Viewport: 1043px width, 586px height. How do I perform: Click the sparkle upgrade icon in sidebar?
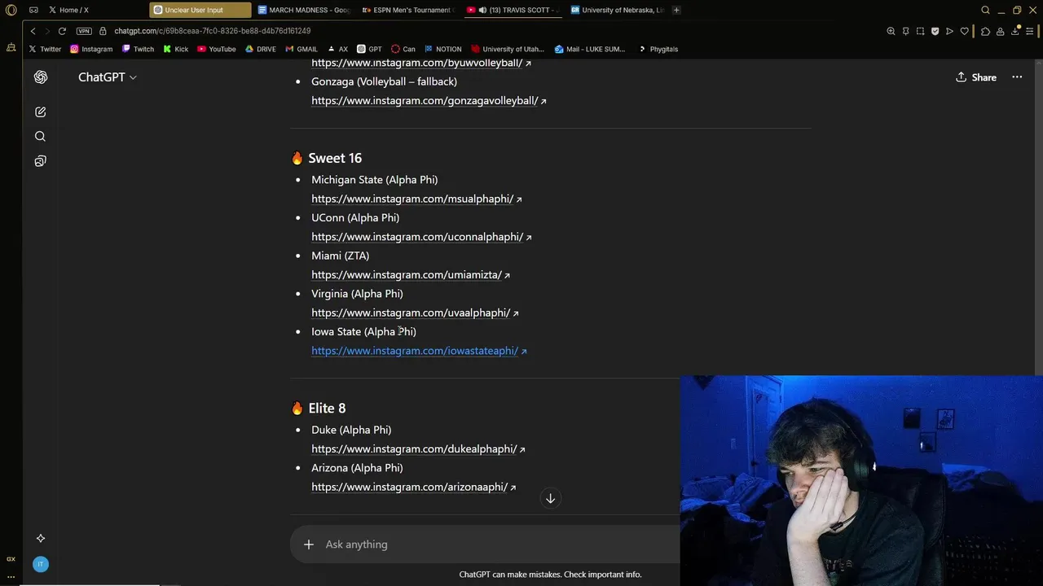(40, 538)
